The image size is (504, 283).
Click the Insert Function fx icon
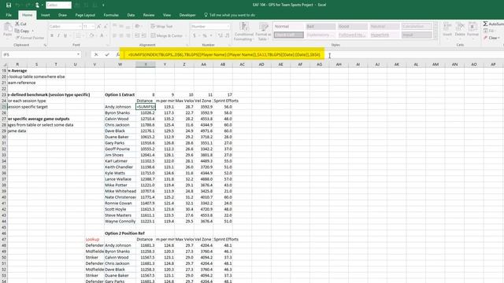tap(117, 55)
